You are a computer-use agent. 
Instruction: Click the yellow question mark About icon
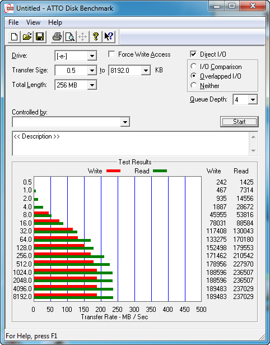click(96, 36)
